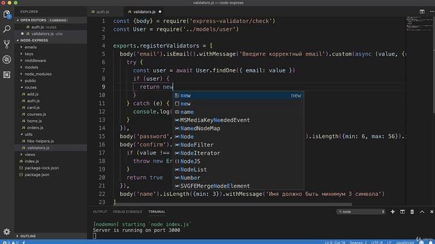Expand the views folder
This screenshot has width=435, height=244.
click(51, 155)
